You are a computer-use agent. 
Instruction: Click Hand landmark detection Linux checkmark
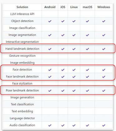(74, 49)
